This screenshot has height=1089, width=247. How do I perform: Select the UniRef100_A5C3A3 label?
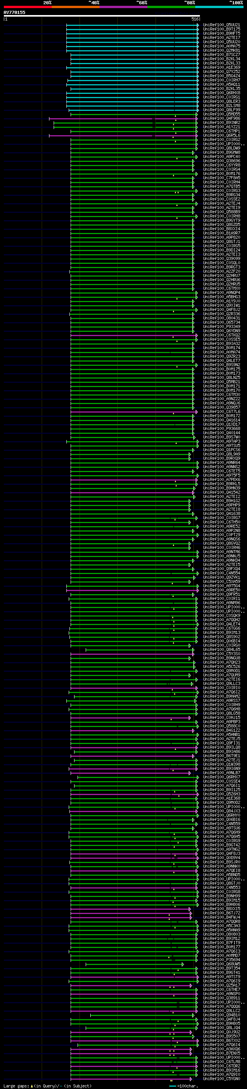pyautogui.click(x=222, y=925)
